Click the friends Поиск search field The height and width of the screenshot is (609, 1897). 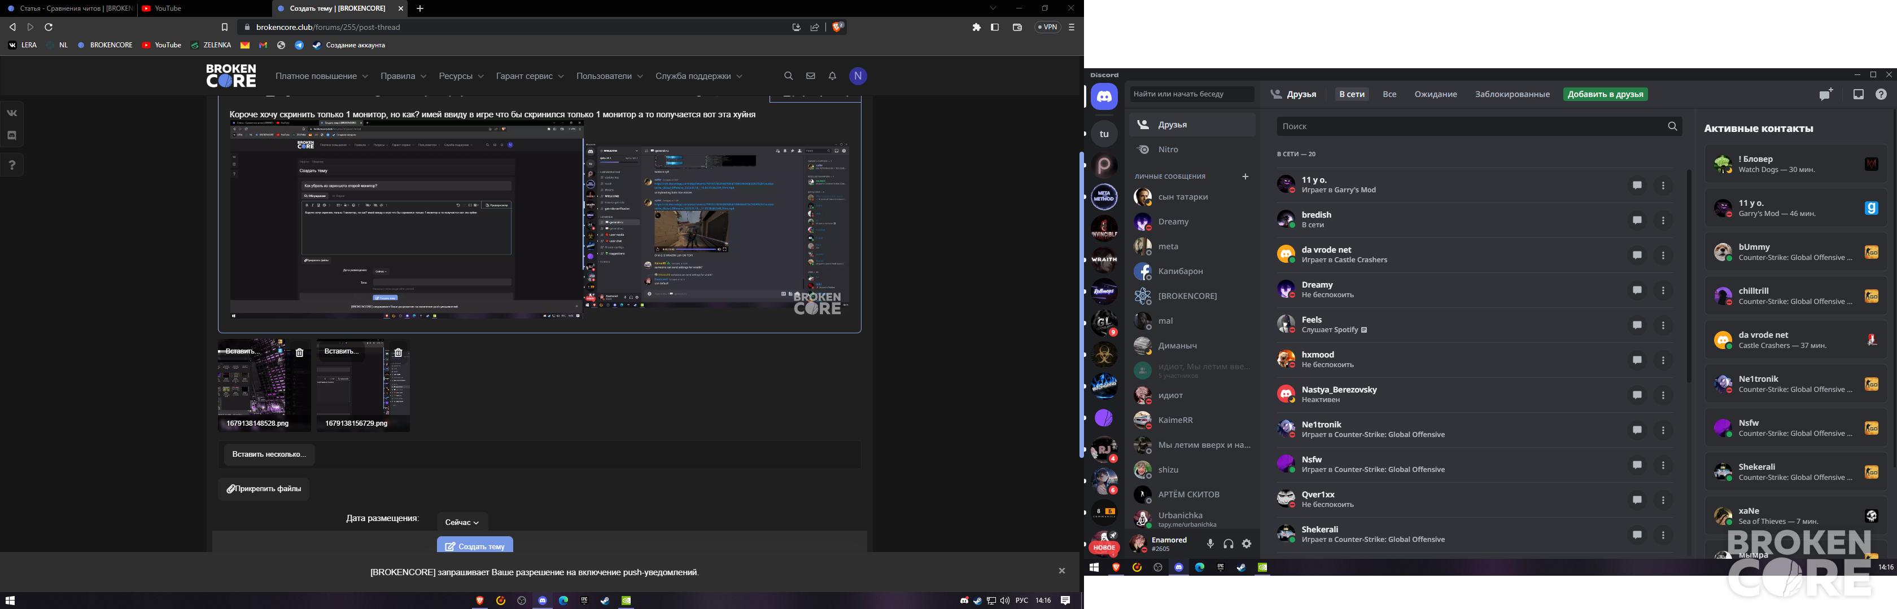point(1479,126)
